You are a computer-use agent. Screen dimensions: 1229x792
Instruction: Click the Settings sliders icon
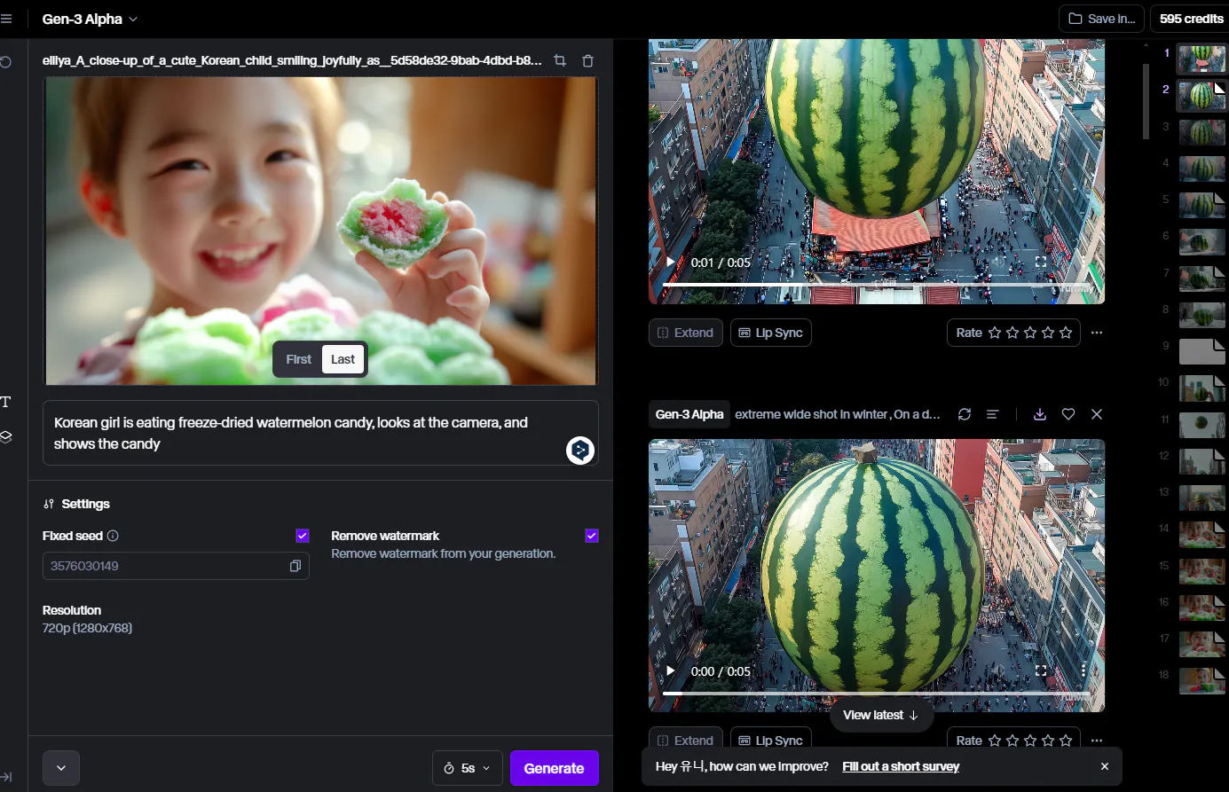[49, 504]
